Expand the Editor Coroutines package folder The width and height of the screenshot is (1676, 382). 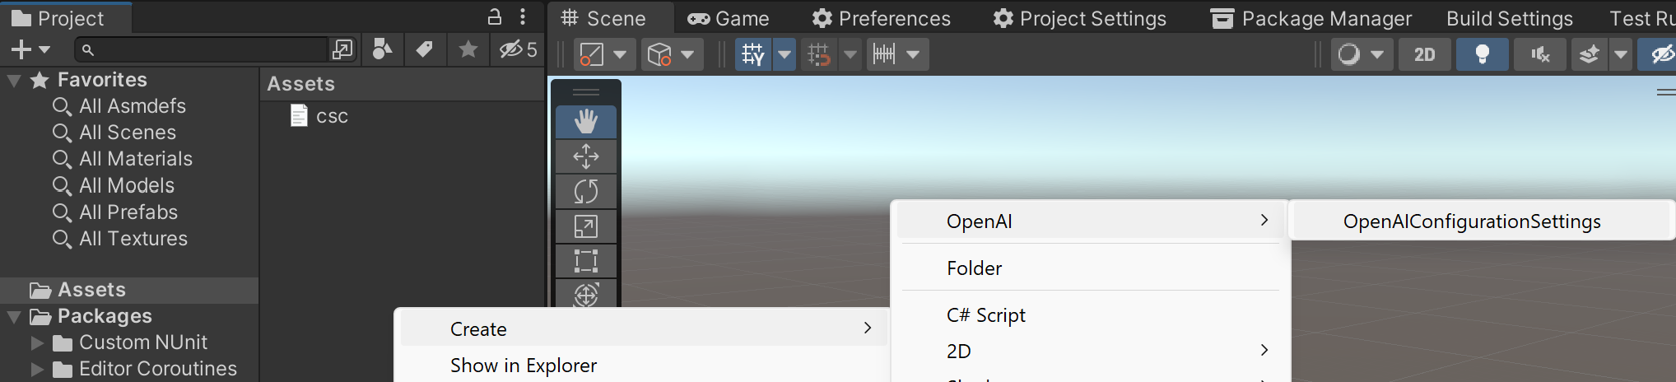pyautogui.click(x=37, y=369)
